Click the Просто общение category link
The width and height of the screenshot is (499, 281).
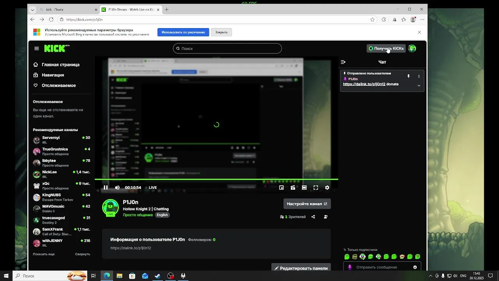pos(138,215)
